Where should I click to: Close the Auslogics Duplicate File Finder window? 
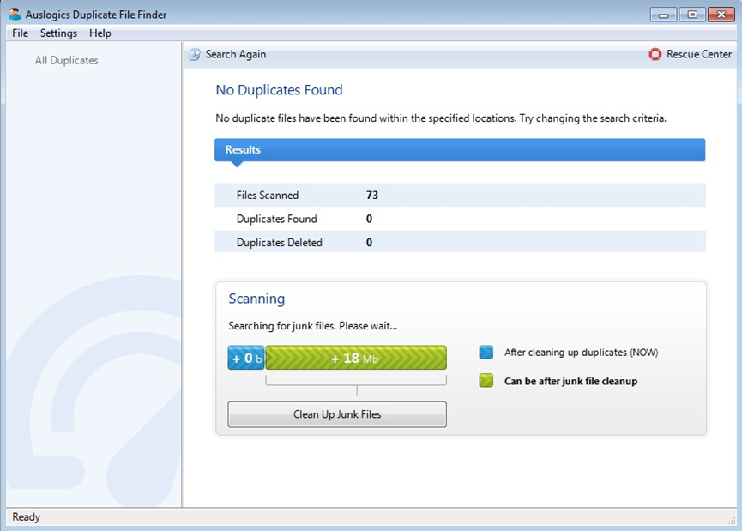[721, 15]
